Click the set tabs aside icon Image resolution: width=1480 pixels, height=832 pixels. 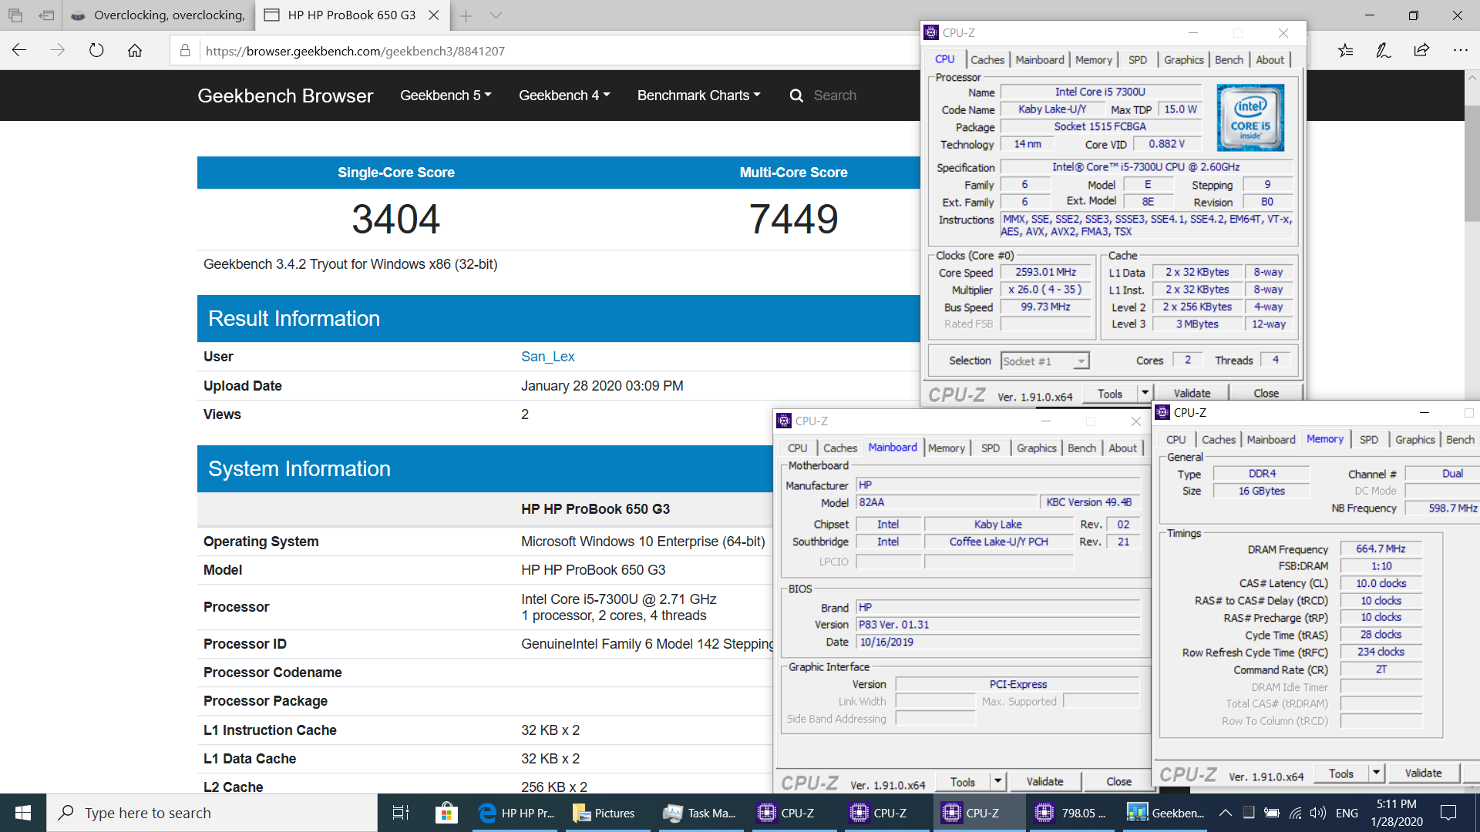tap(47, 15)
